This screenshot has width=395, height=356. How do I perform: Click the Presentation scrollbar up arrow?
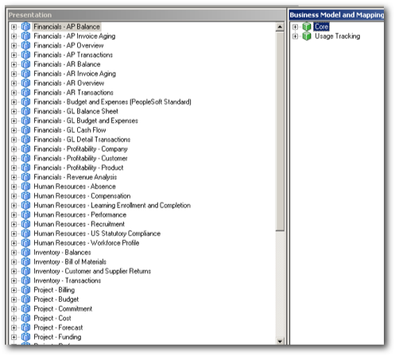pos(280,27)
